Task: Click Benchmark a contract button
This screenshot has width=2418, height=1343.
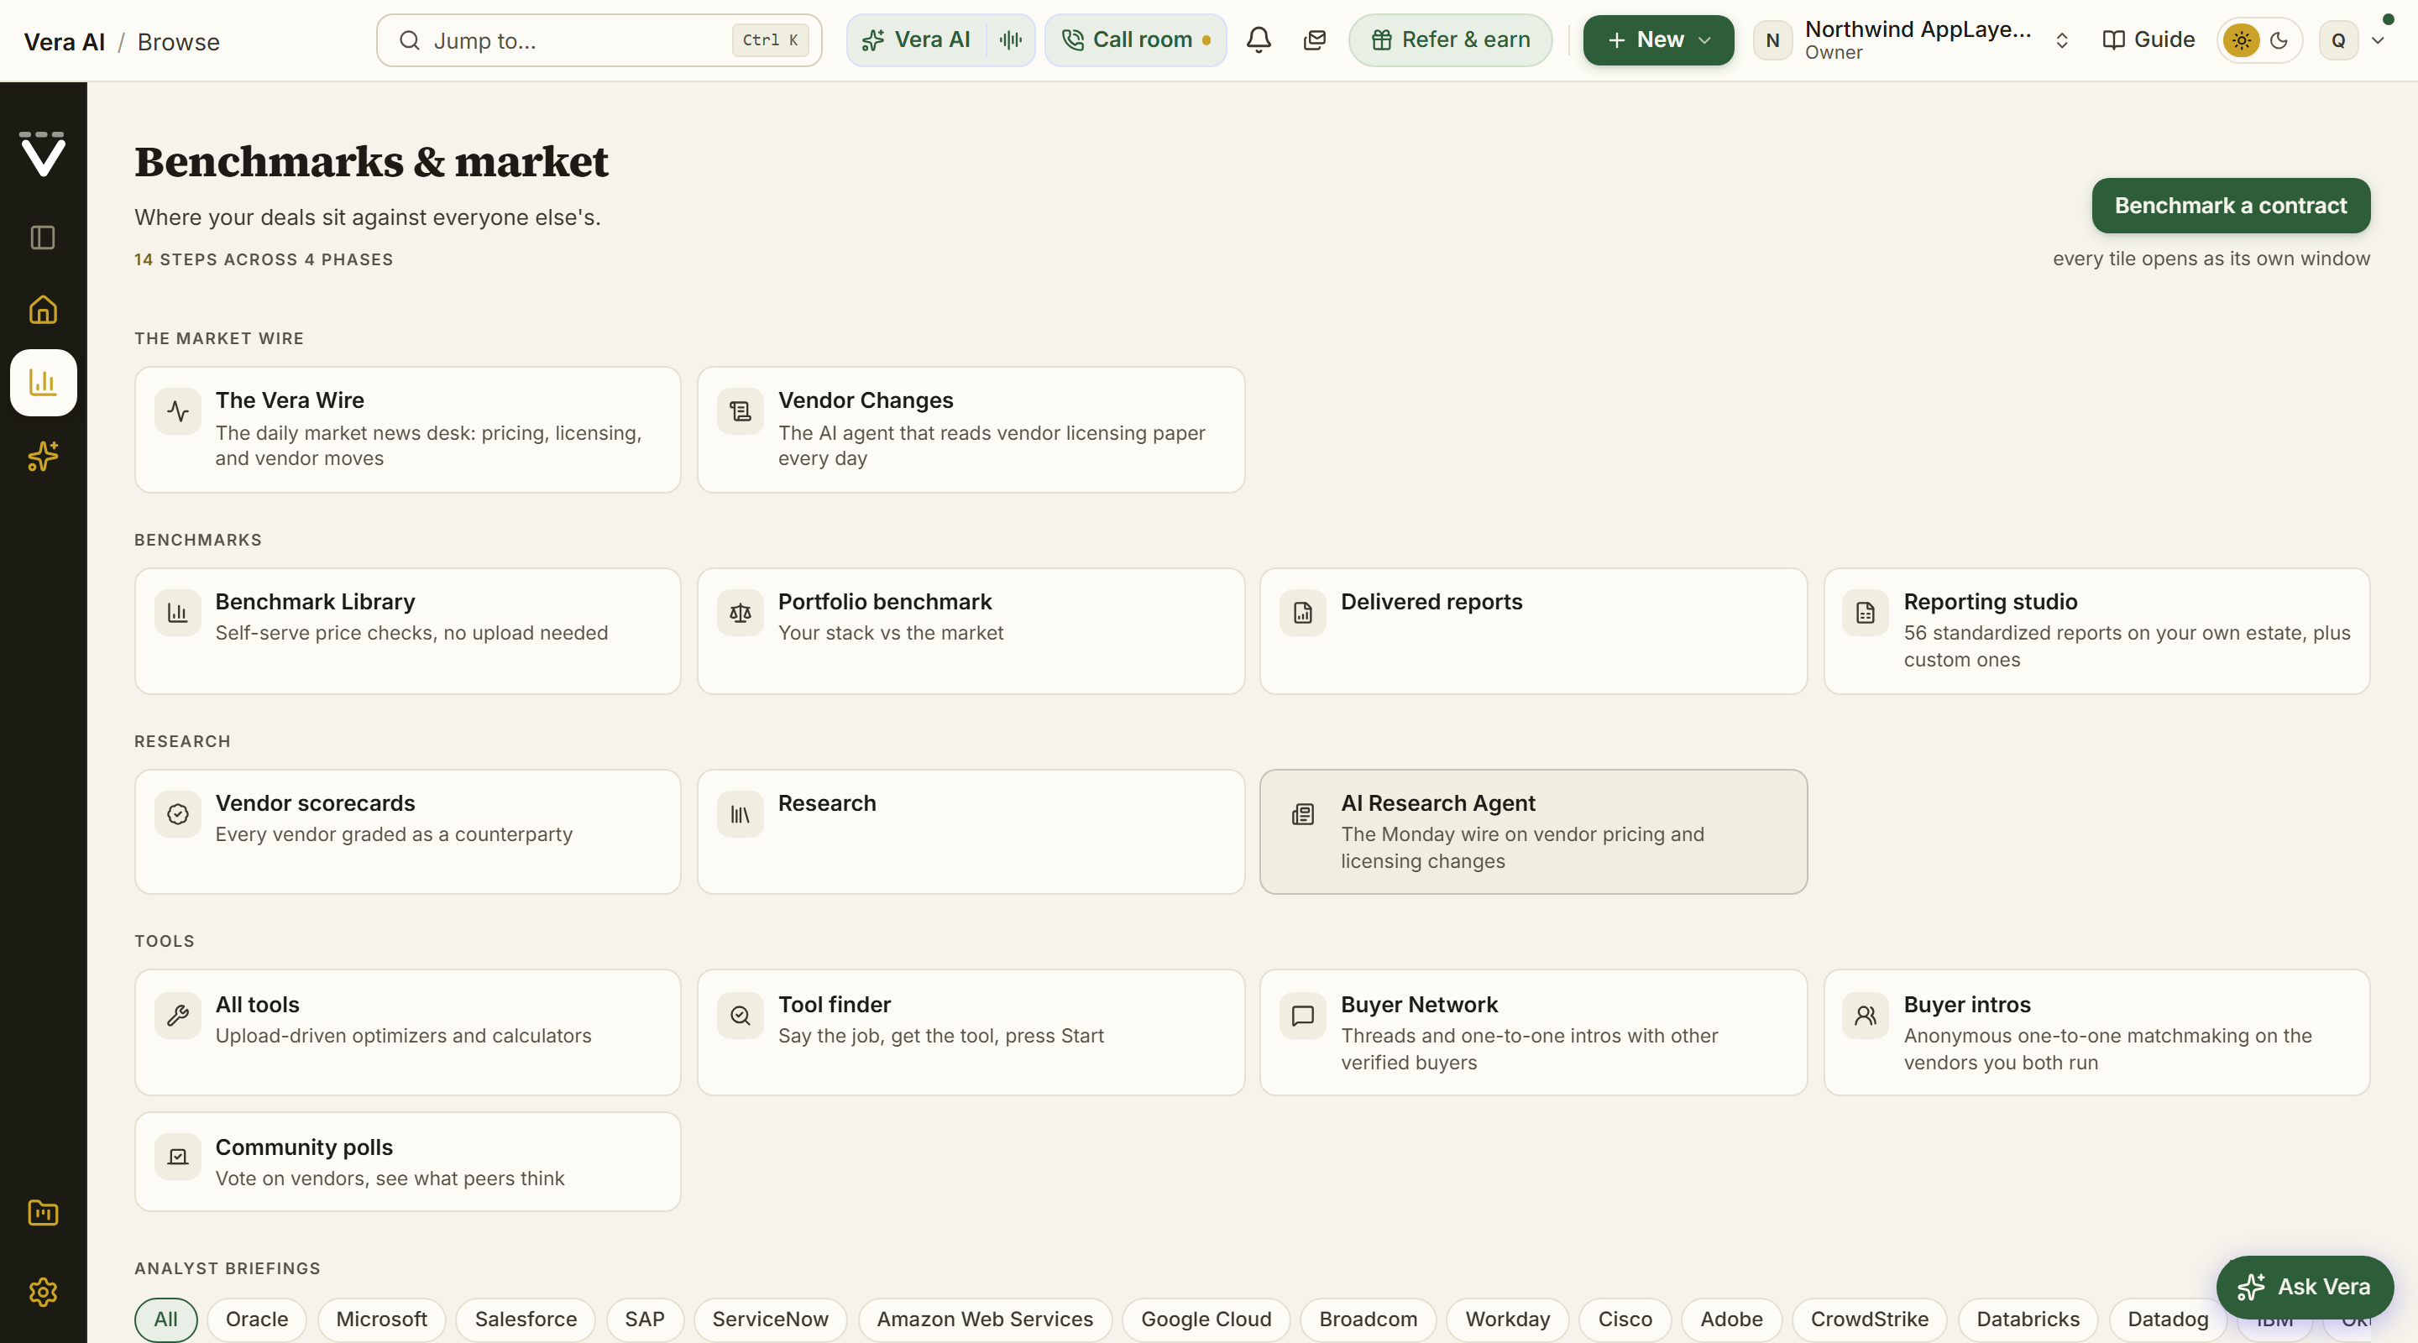Action: [2230, 206]
